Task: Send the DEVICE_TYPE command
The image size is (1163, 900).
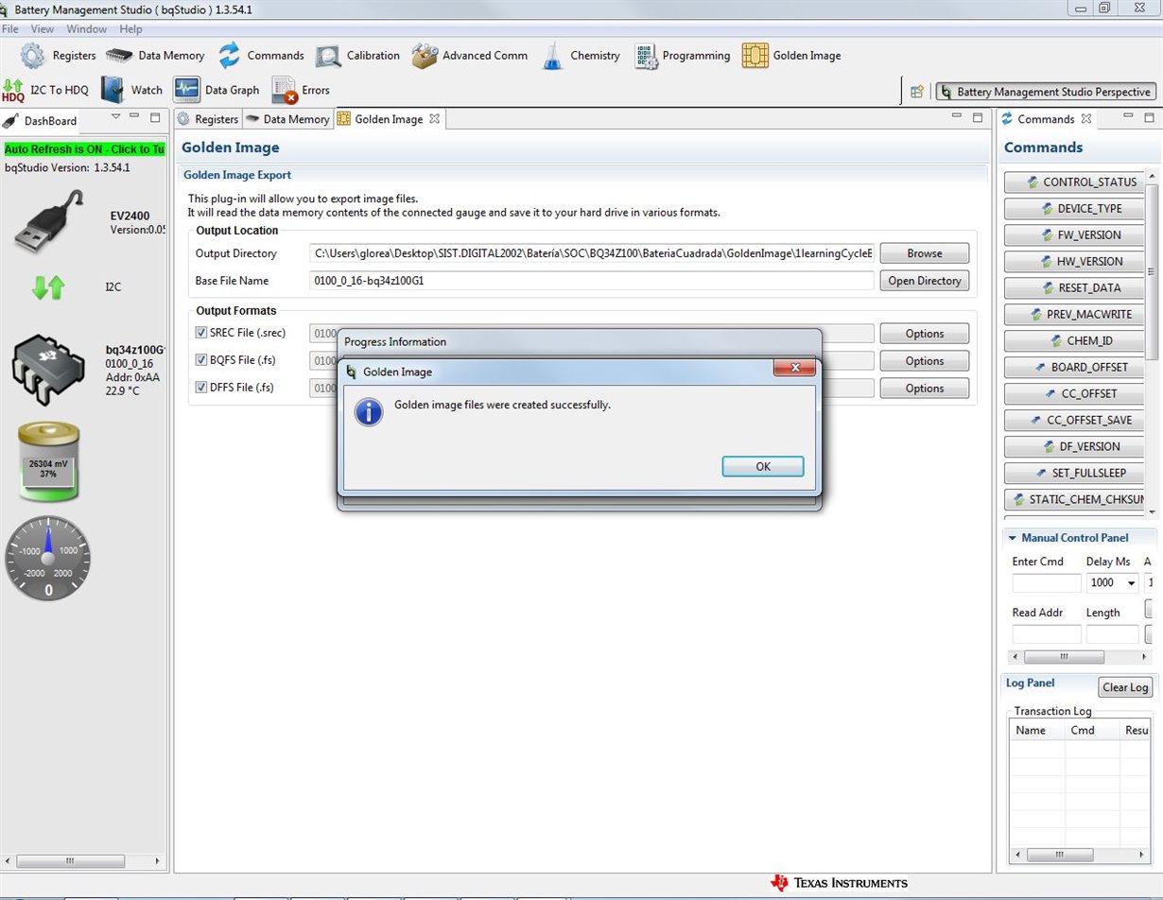Action: pos(1075,208)
